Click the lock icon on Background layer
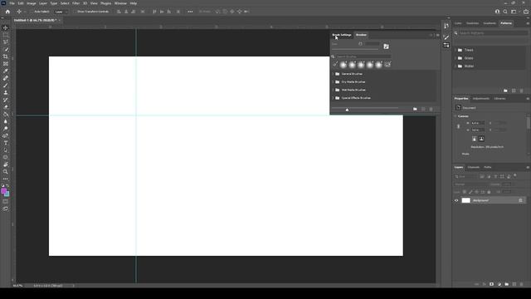This screenshot has width=531, height=299. tap(520, 200)
